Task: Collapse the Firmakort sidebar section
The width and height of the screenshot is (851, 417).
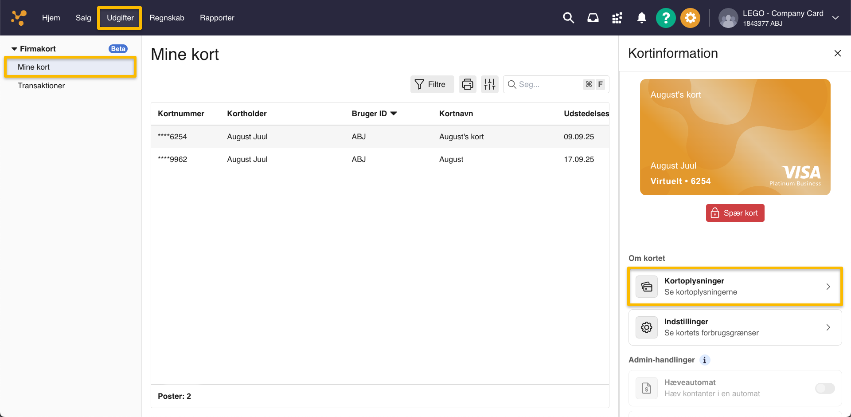Action: pos(15,49)
